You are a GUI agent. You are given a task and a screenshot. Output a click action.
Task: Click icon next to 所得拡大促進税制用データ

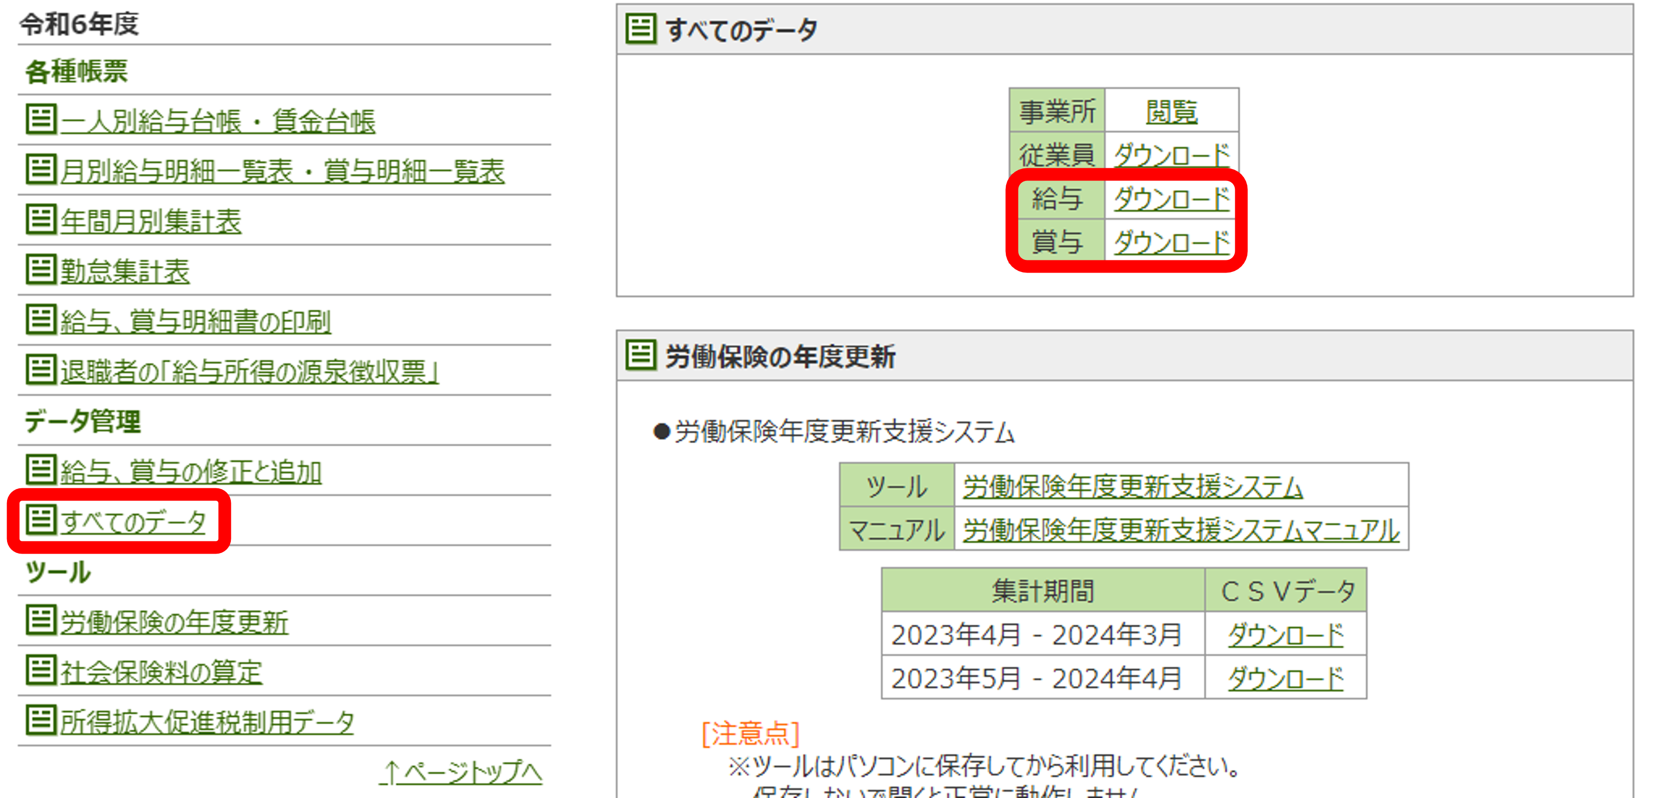point(41,721)
